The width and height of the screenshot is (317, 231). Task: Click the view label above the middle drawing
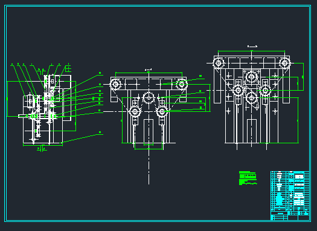pos(149,70)
